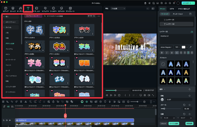This screenshot has height=127, width=197.
Task: Click the timeline scissors split icon
Action: (26, 101)
